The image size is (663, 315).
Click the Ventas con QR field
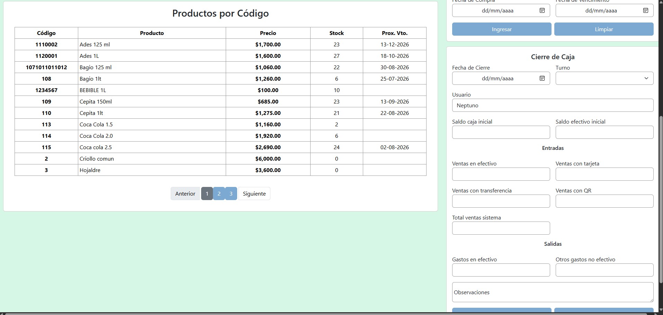click(x=604, y=201)
